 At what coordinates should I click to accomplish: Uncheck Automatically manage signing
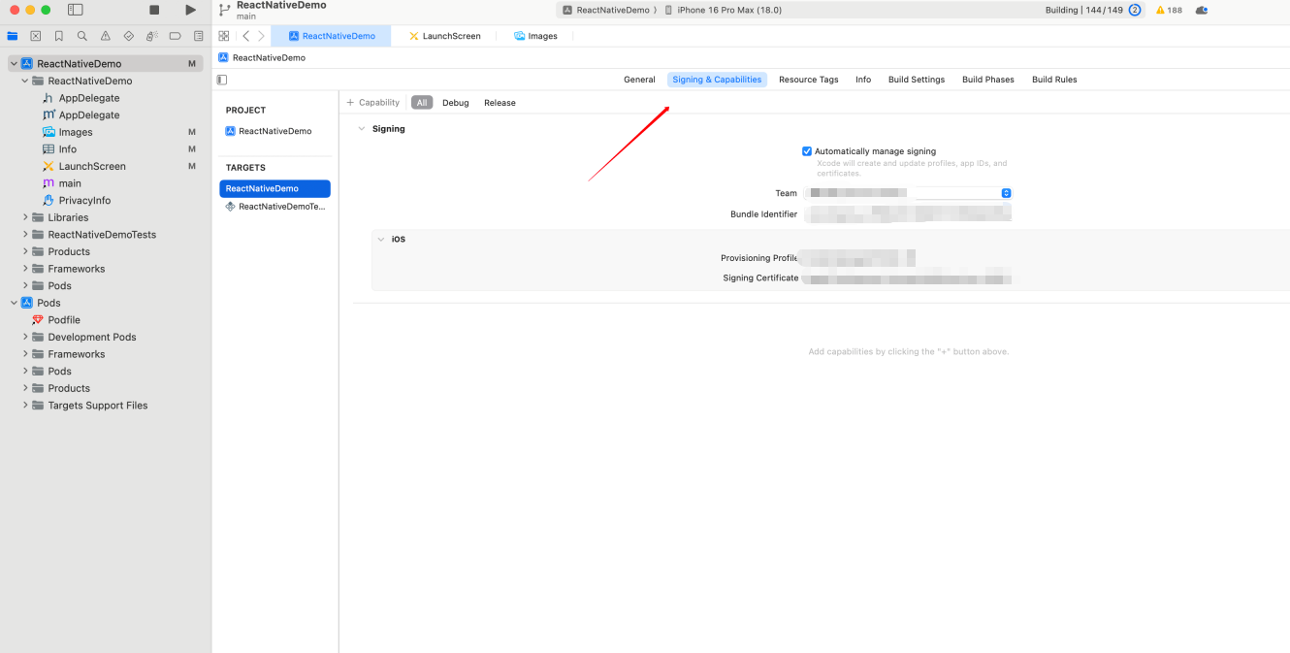[x=807, y=151]
